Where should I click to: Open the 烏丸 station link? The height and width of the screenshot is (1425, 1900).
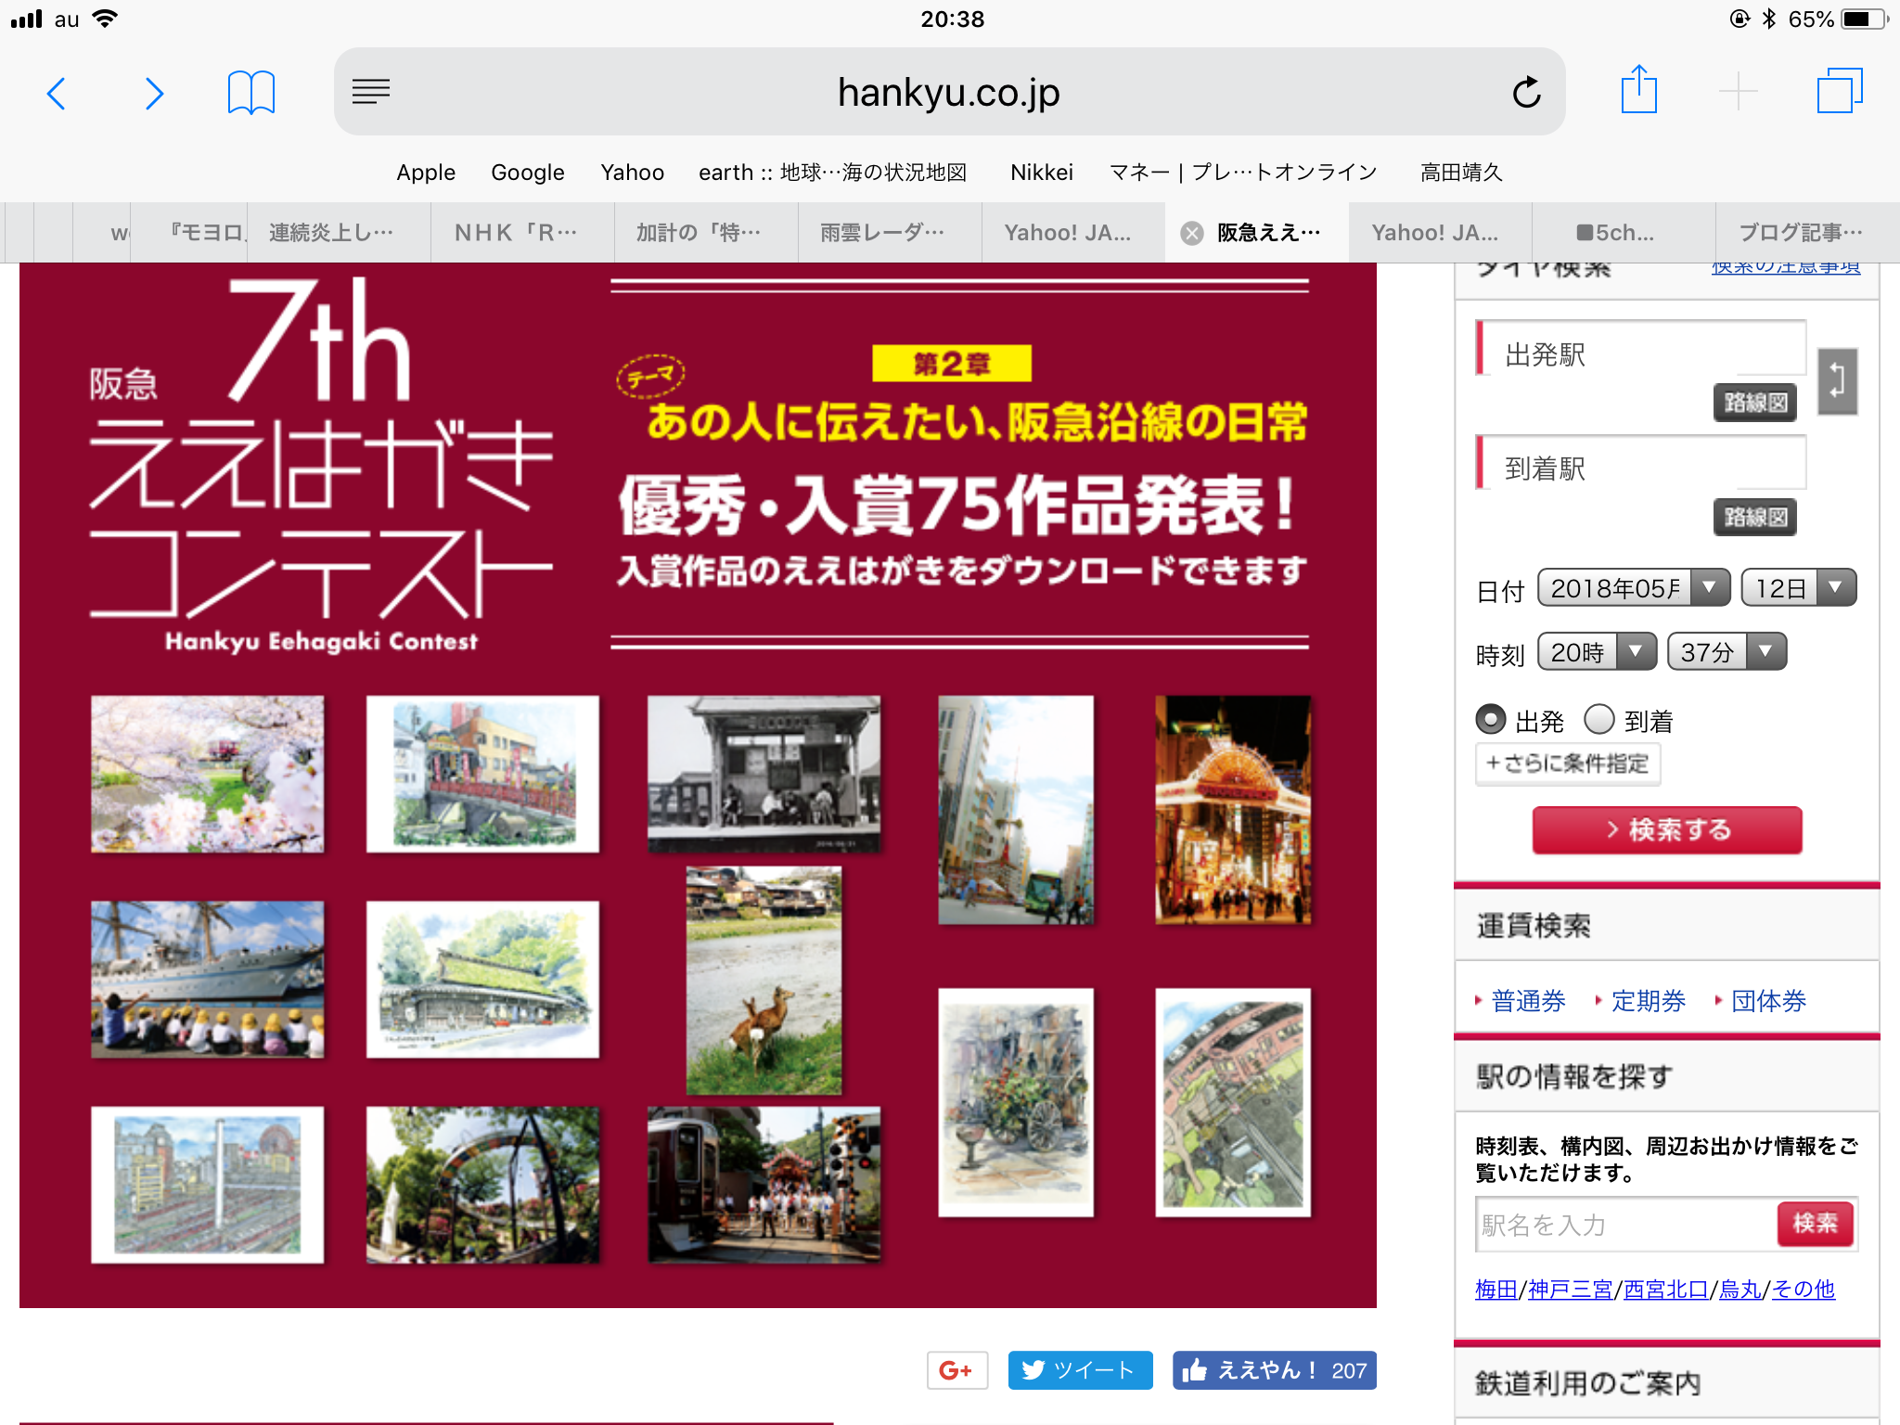click(1740, 1289)
